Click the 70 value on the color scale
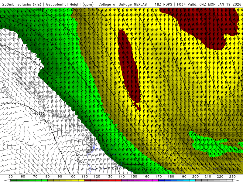Image resolution: width=243 pixels, height=182 pixels. pos(35,177)
